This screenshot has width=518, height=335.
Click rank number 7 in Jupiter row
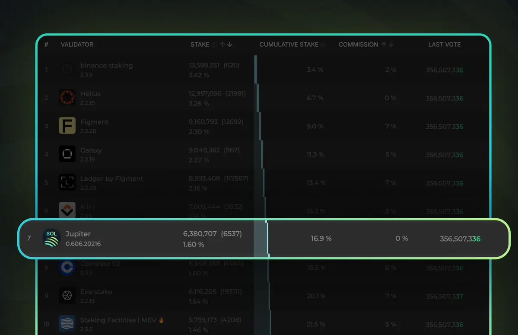[x=29, y=238]
